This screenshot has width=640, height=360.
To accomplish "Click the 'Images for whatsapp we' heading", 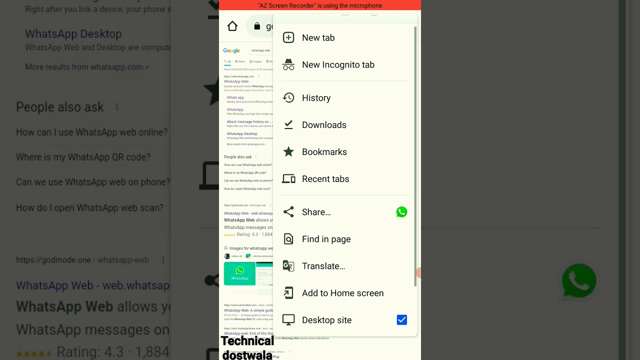I will [251, 248].
